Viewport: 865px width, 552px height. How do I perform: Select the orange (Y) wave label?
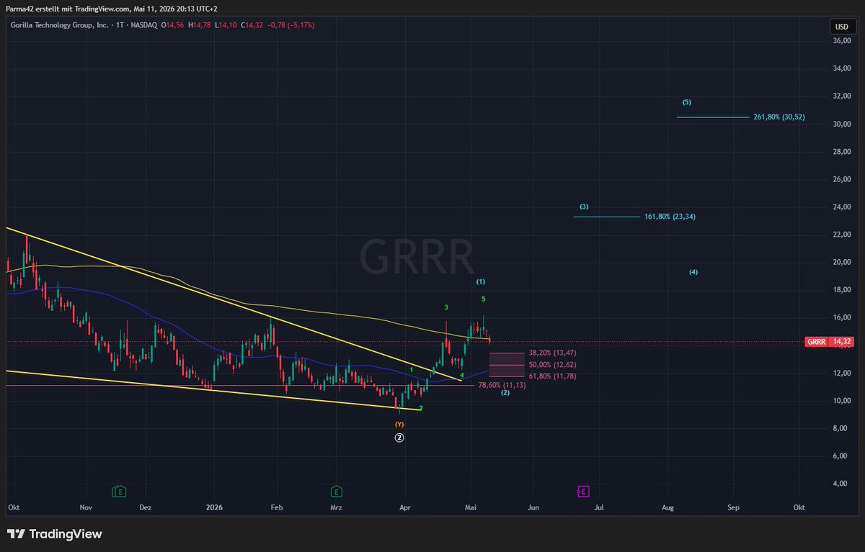tap(399, 425)
